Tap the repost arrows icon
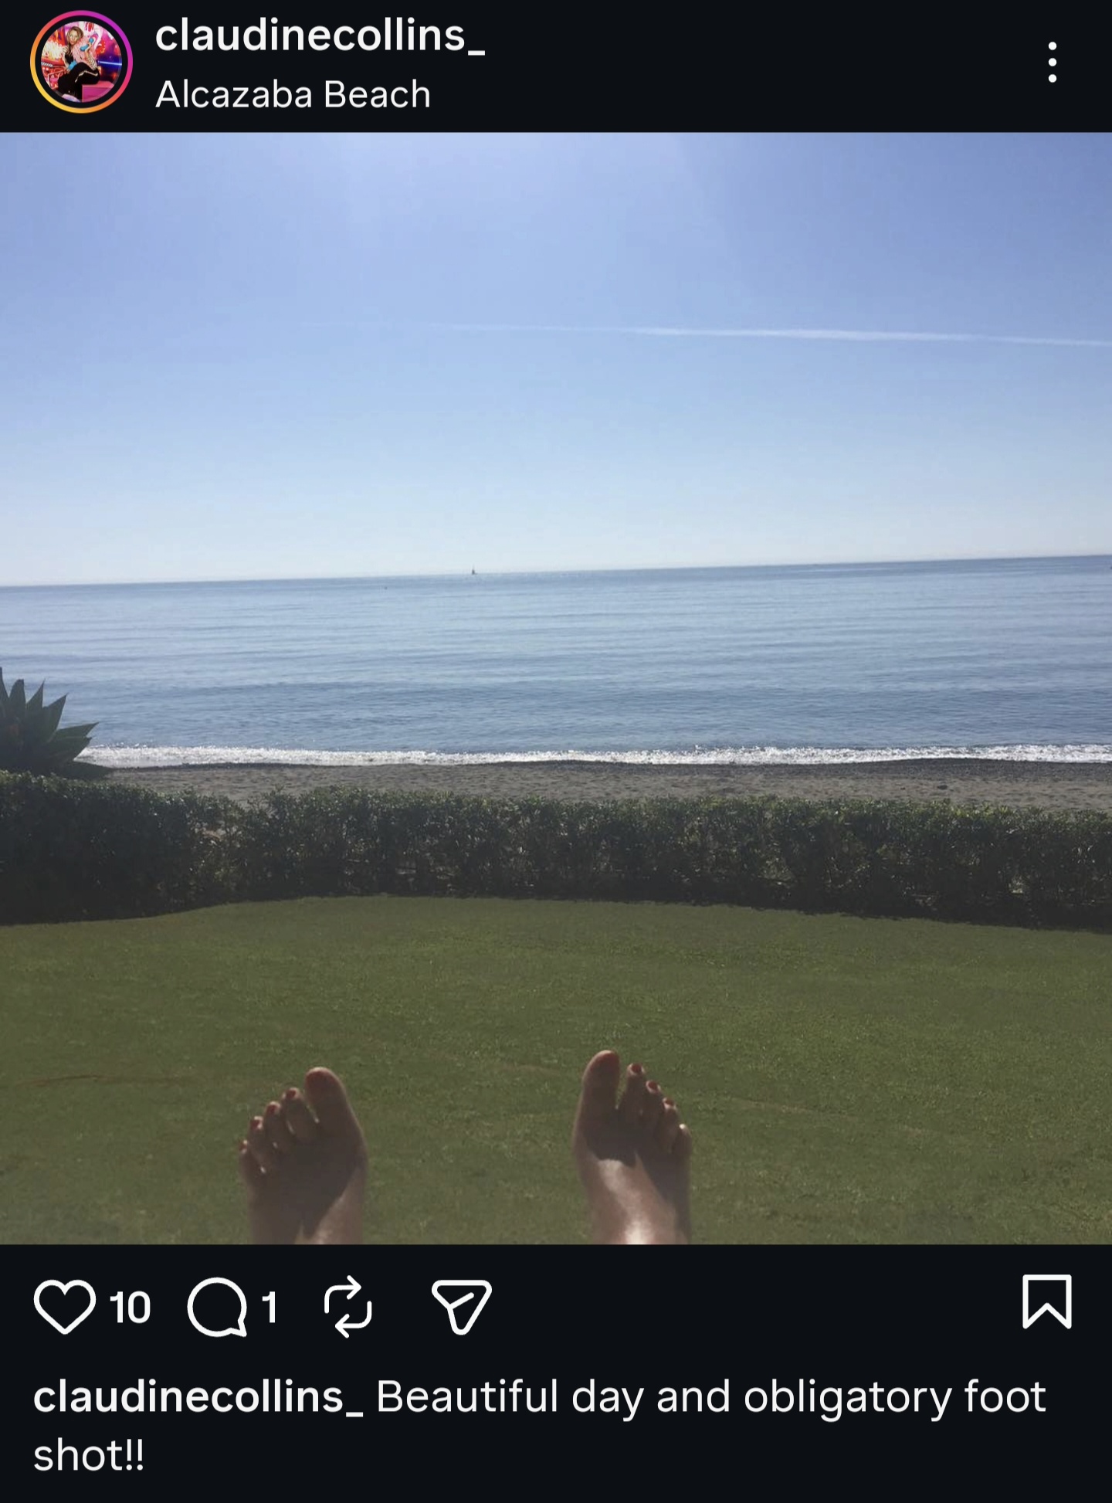 pos(347,1306)
